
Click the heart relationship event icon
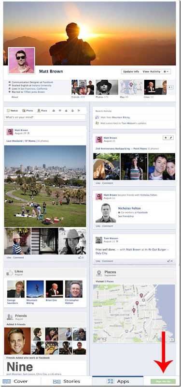[x=60, y=111]
